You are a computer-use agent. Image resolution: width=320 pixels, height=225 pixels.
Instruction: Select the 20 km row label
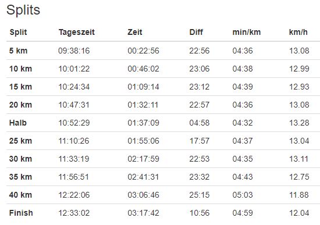click(20, 105)
